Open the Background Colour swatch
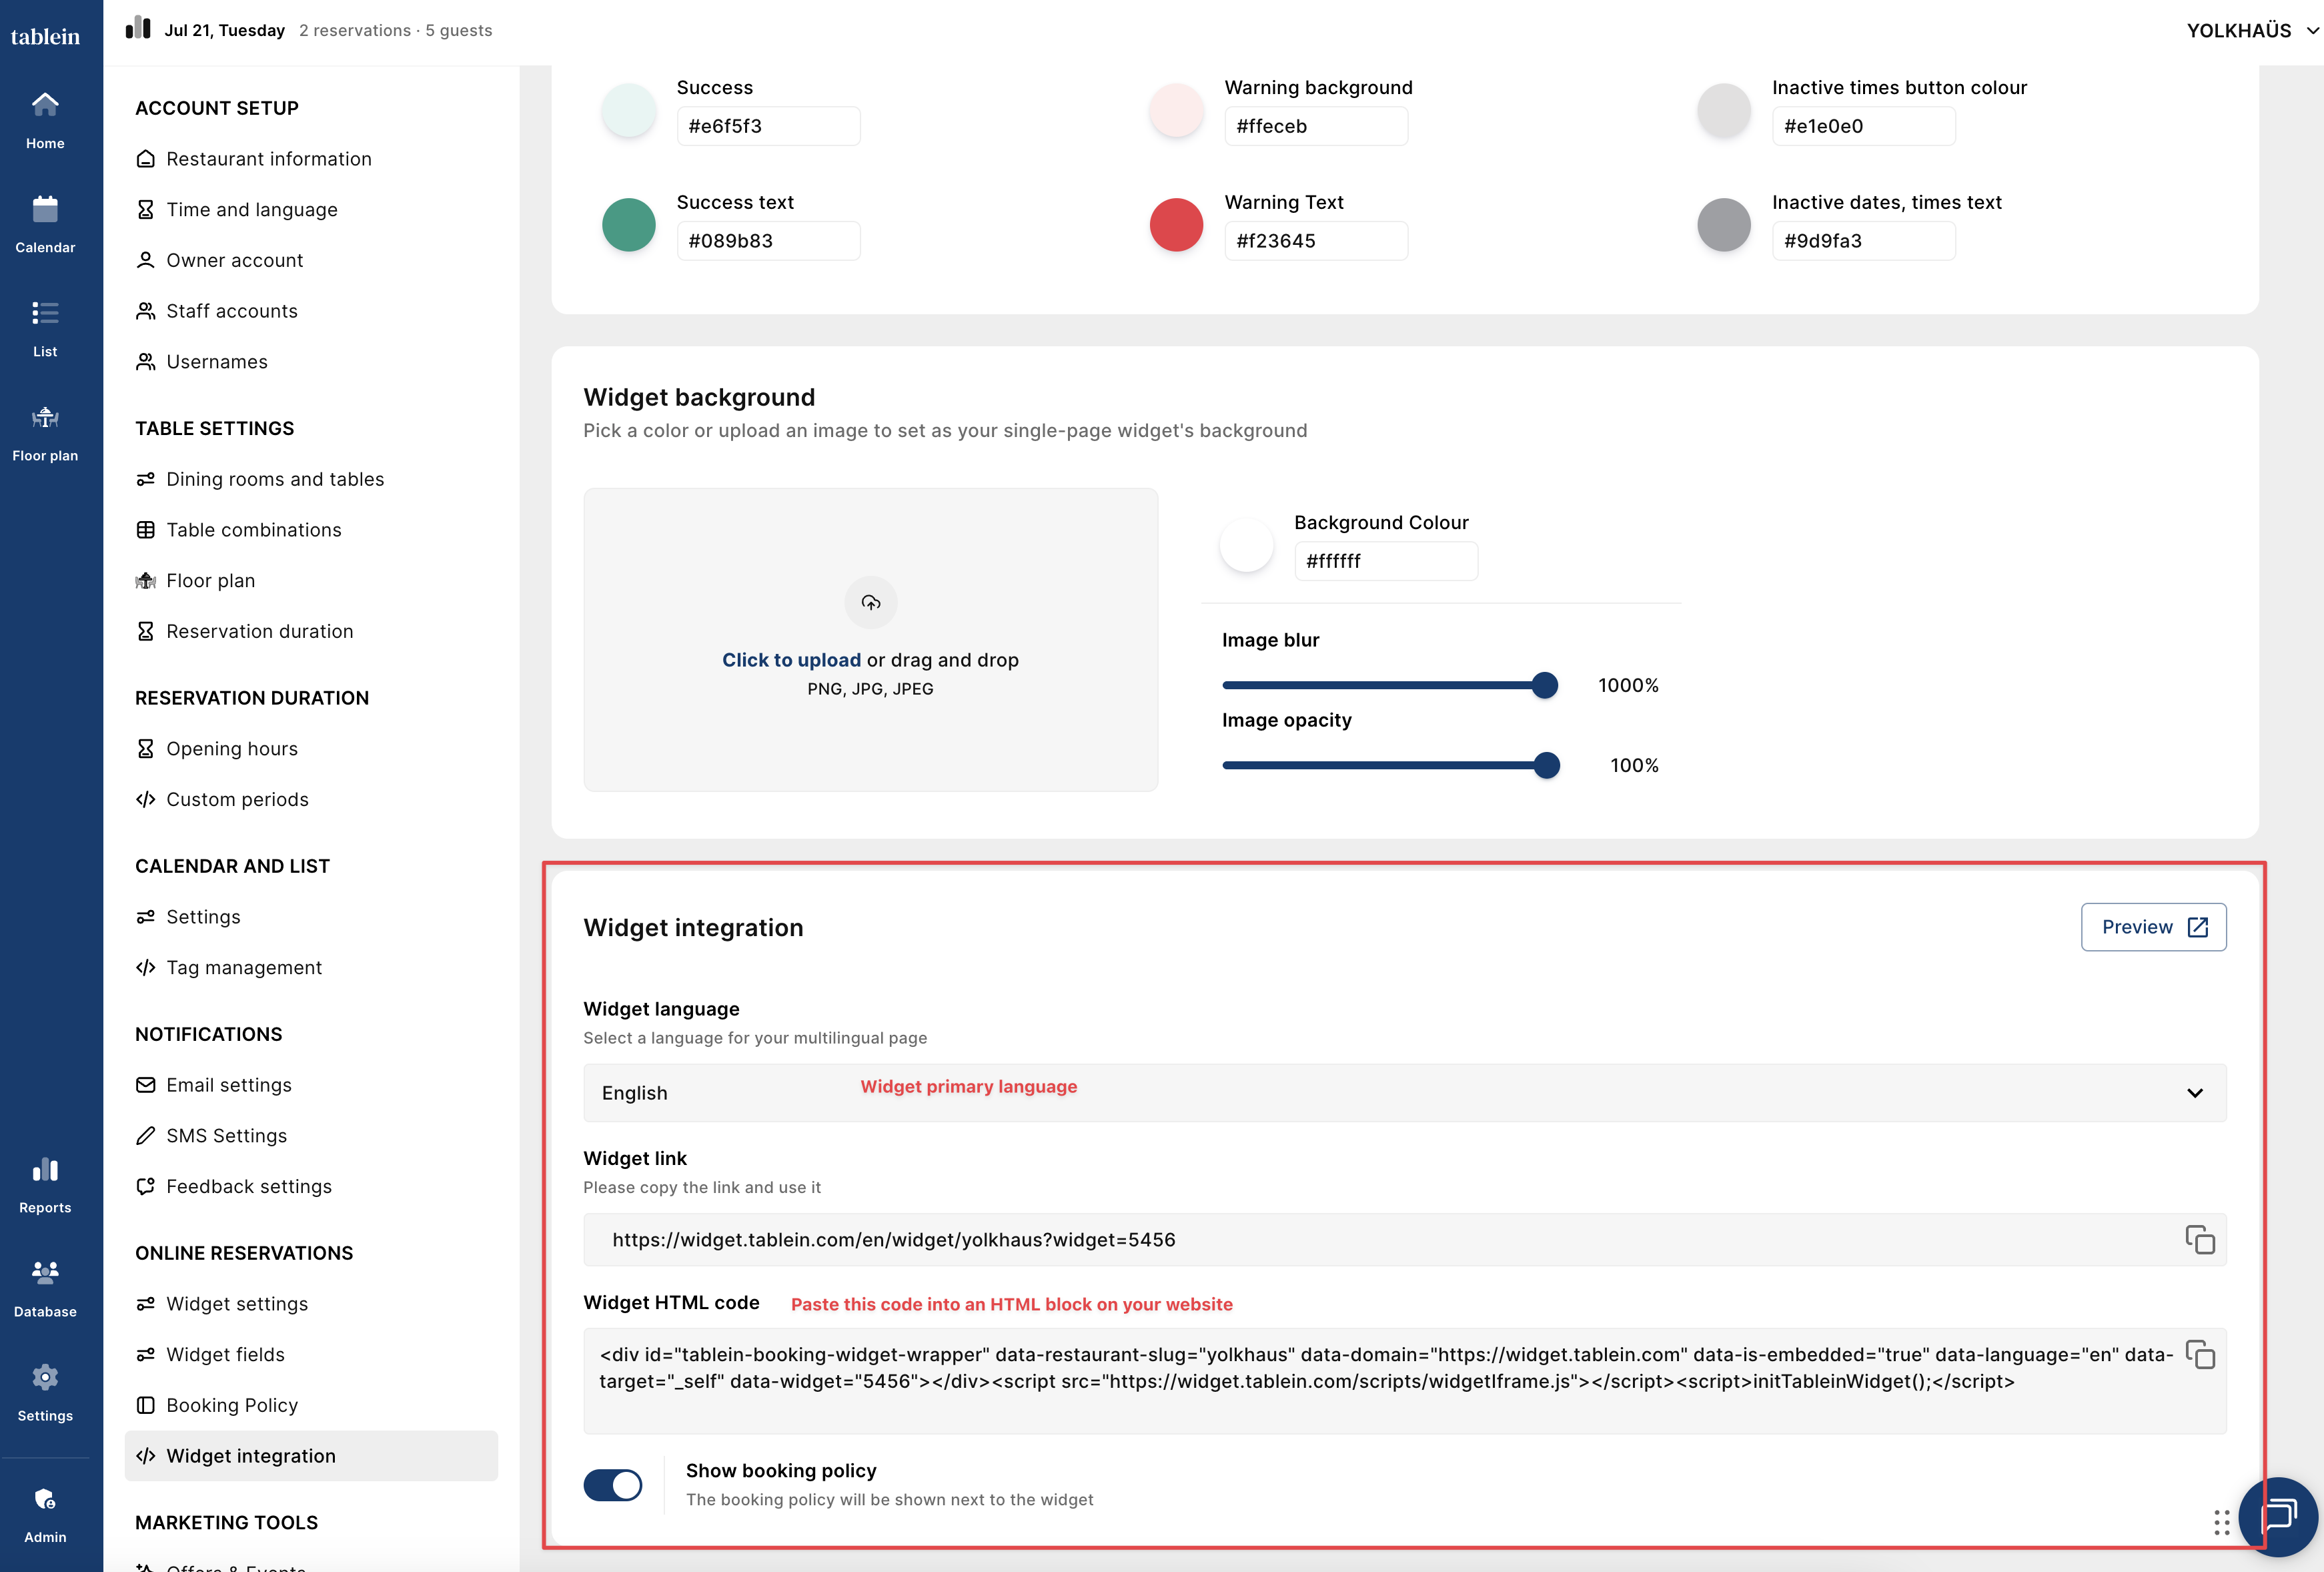The width and height of the screenshot is (2324, 1572). (x=1246, y=545)
